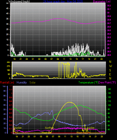117x140 pixels.
Task: Select the Dew Point (°F) legend label
Action: [107, 82]
